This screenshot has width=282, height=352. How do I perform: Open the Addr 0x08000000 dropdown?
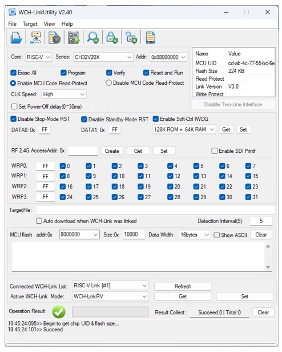(168, 57)
